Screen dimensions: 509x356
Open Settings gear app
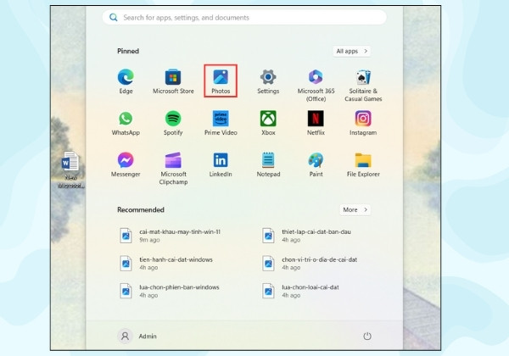268,81
